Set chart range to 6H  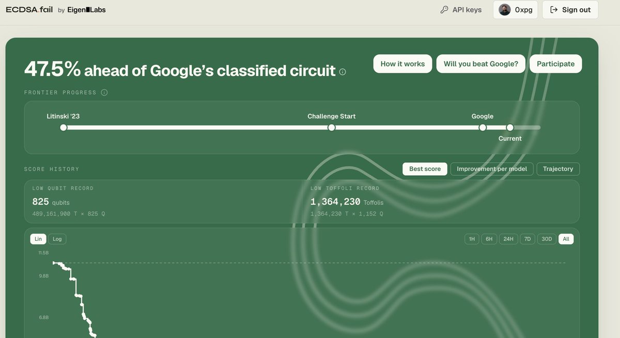click(489, 239)
